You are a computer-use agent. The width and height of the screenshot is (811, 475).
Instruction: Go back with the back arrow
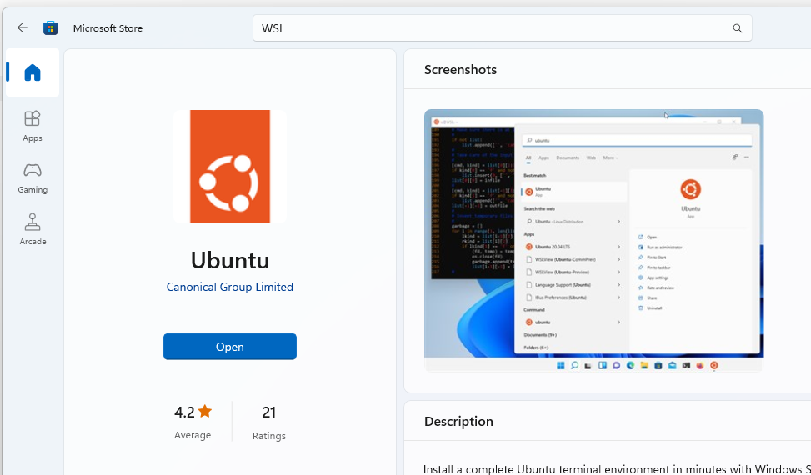click(22, 27)
